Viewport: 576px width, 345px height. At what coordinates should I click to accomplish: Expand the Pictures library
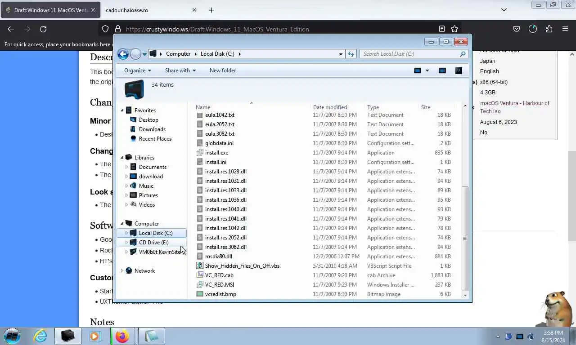tap(126, 195)
